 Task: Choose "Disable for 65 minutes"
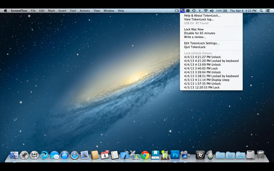(x=199, y=33)
